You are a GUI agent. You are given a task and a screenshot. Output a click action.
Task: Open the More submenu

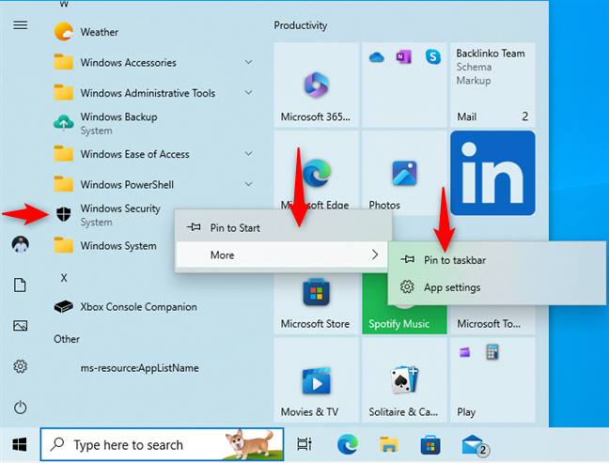[x=282, y=255]
